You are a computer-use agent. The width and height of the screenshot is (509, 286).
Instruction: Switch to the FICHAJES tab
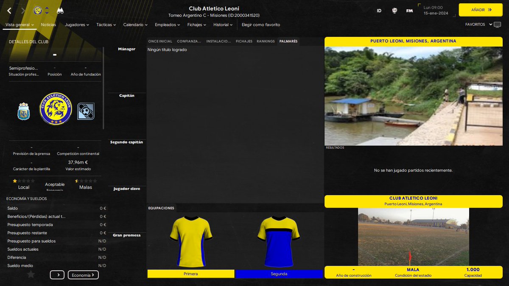pos(244,42)
